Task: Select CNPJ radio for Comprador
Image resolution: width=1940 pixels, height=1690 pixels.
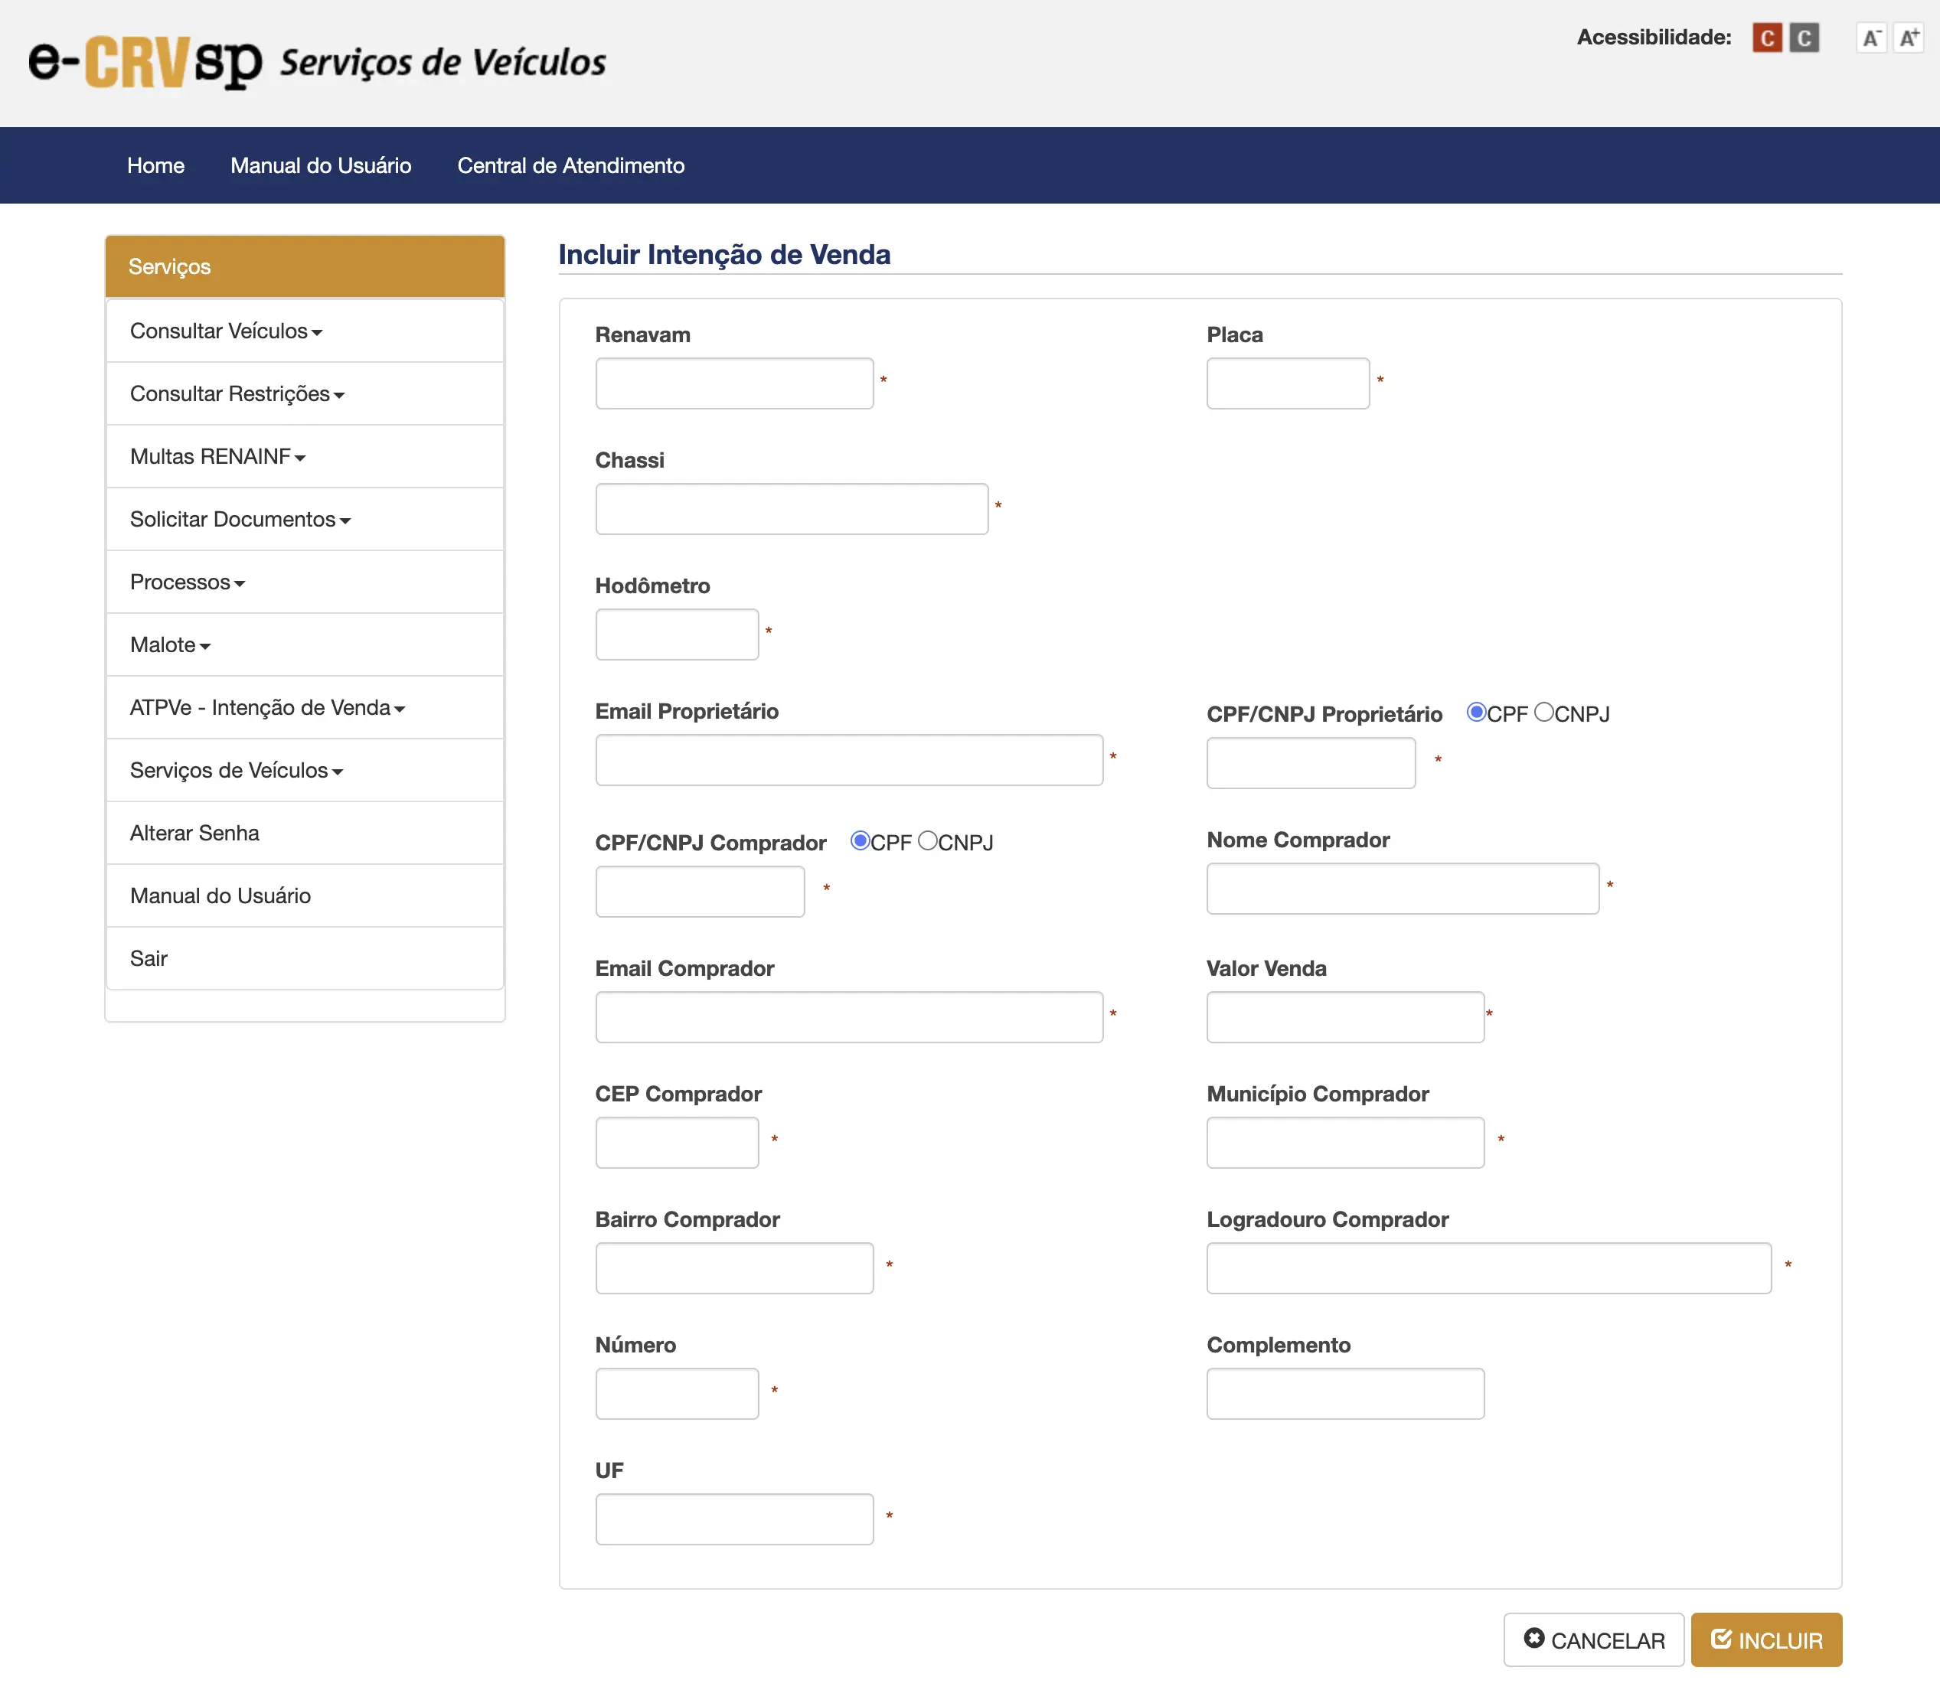Action: tap(927, 840)
